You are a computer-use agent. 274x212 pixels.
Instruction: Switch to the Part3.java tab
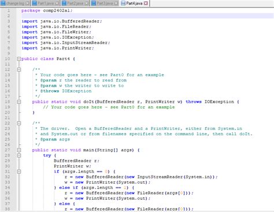(105, 3)
